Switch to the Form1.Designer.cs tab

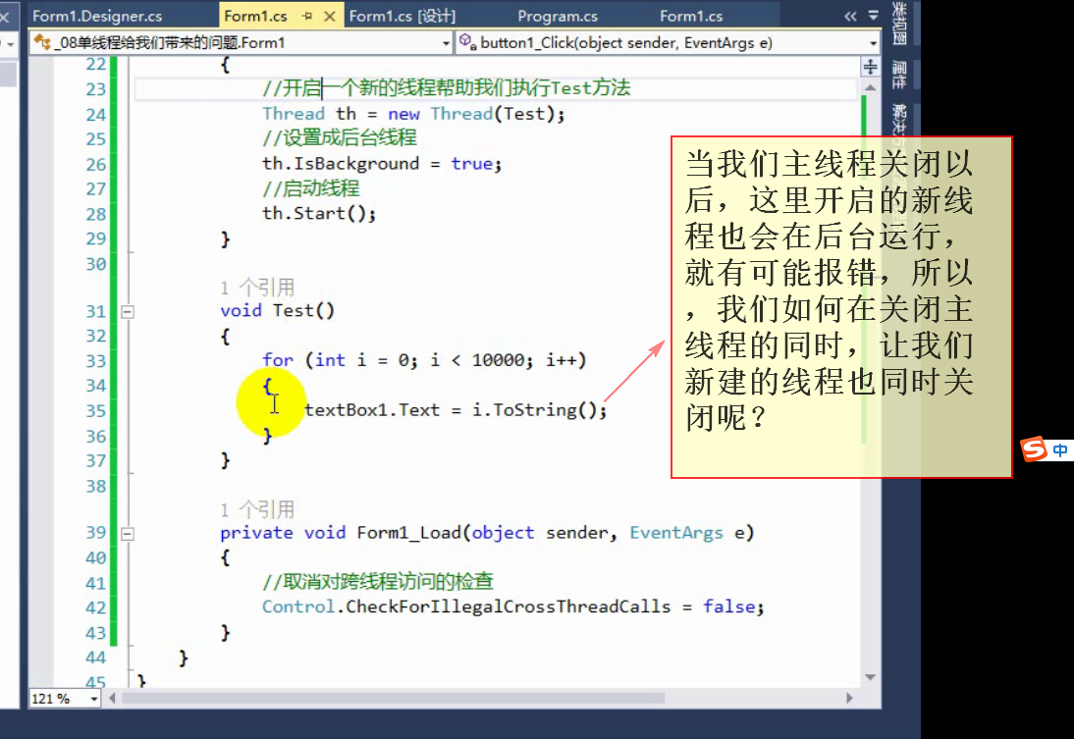[x=97, y=16]
